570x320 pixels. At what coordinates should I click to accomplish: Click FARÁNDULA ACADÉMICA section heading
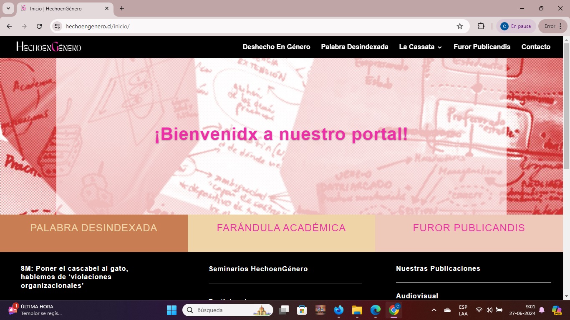(x=281, y=228)
